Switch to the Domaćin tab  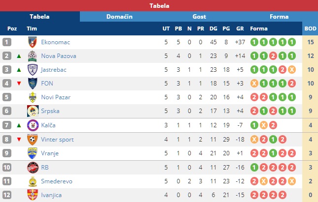[119, 17]
